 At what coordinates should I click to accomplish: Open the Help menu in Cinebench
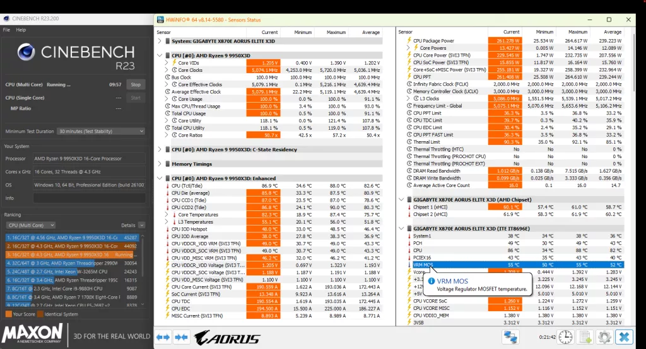(21, 30)
